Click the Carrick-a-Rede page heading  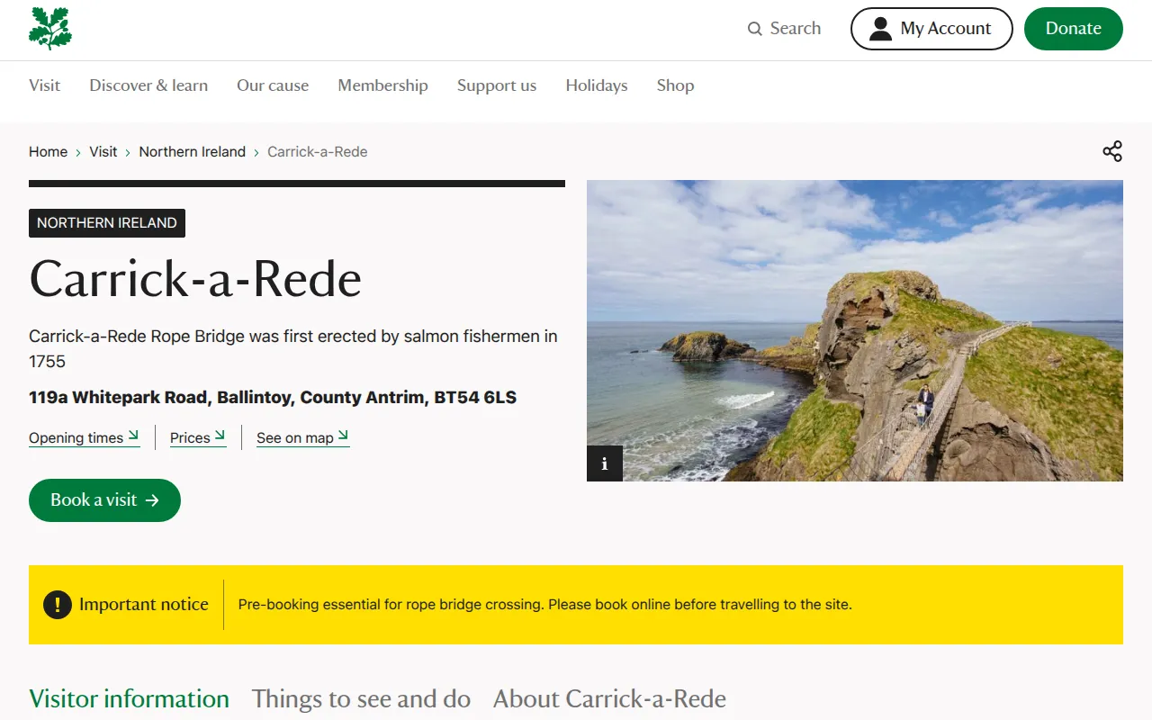click(195, 279)
